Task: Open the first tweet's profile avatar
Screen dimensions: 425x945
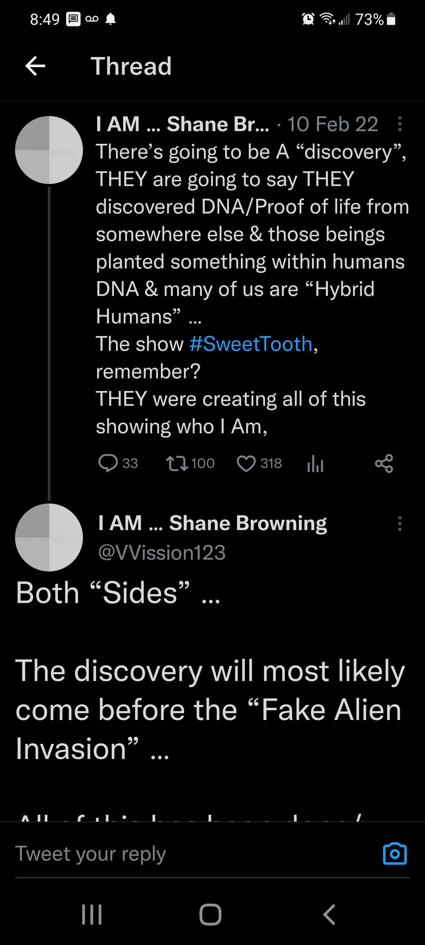Action: [x=49, y=150]
